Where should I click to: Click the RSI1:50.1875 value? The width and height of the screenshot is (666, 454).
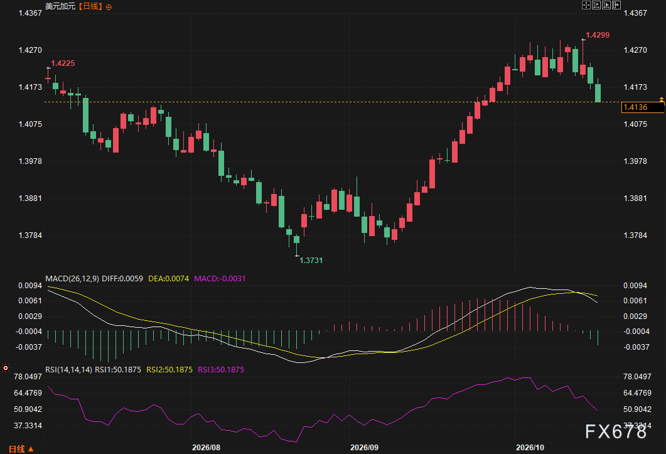pos(117,369)
